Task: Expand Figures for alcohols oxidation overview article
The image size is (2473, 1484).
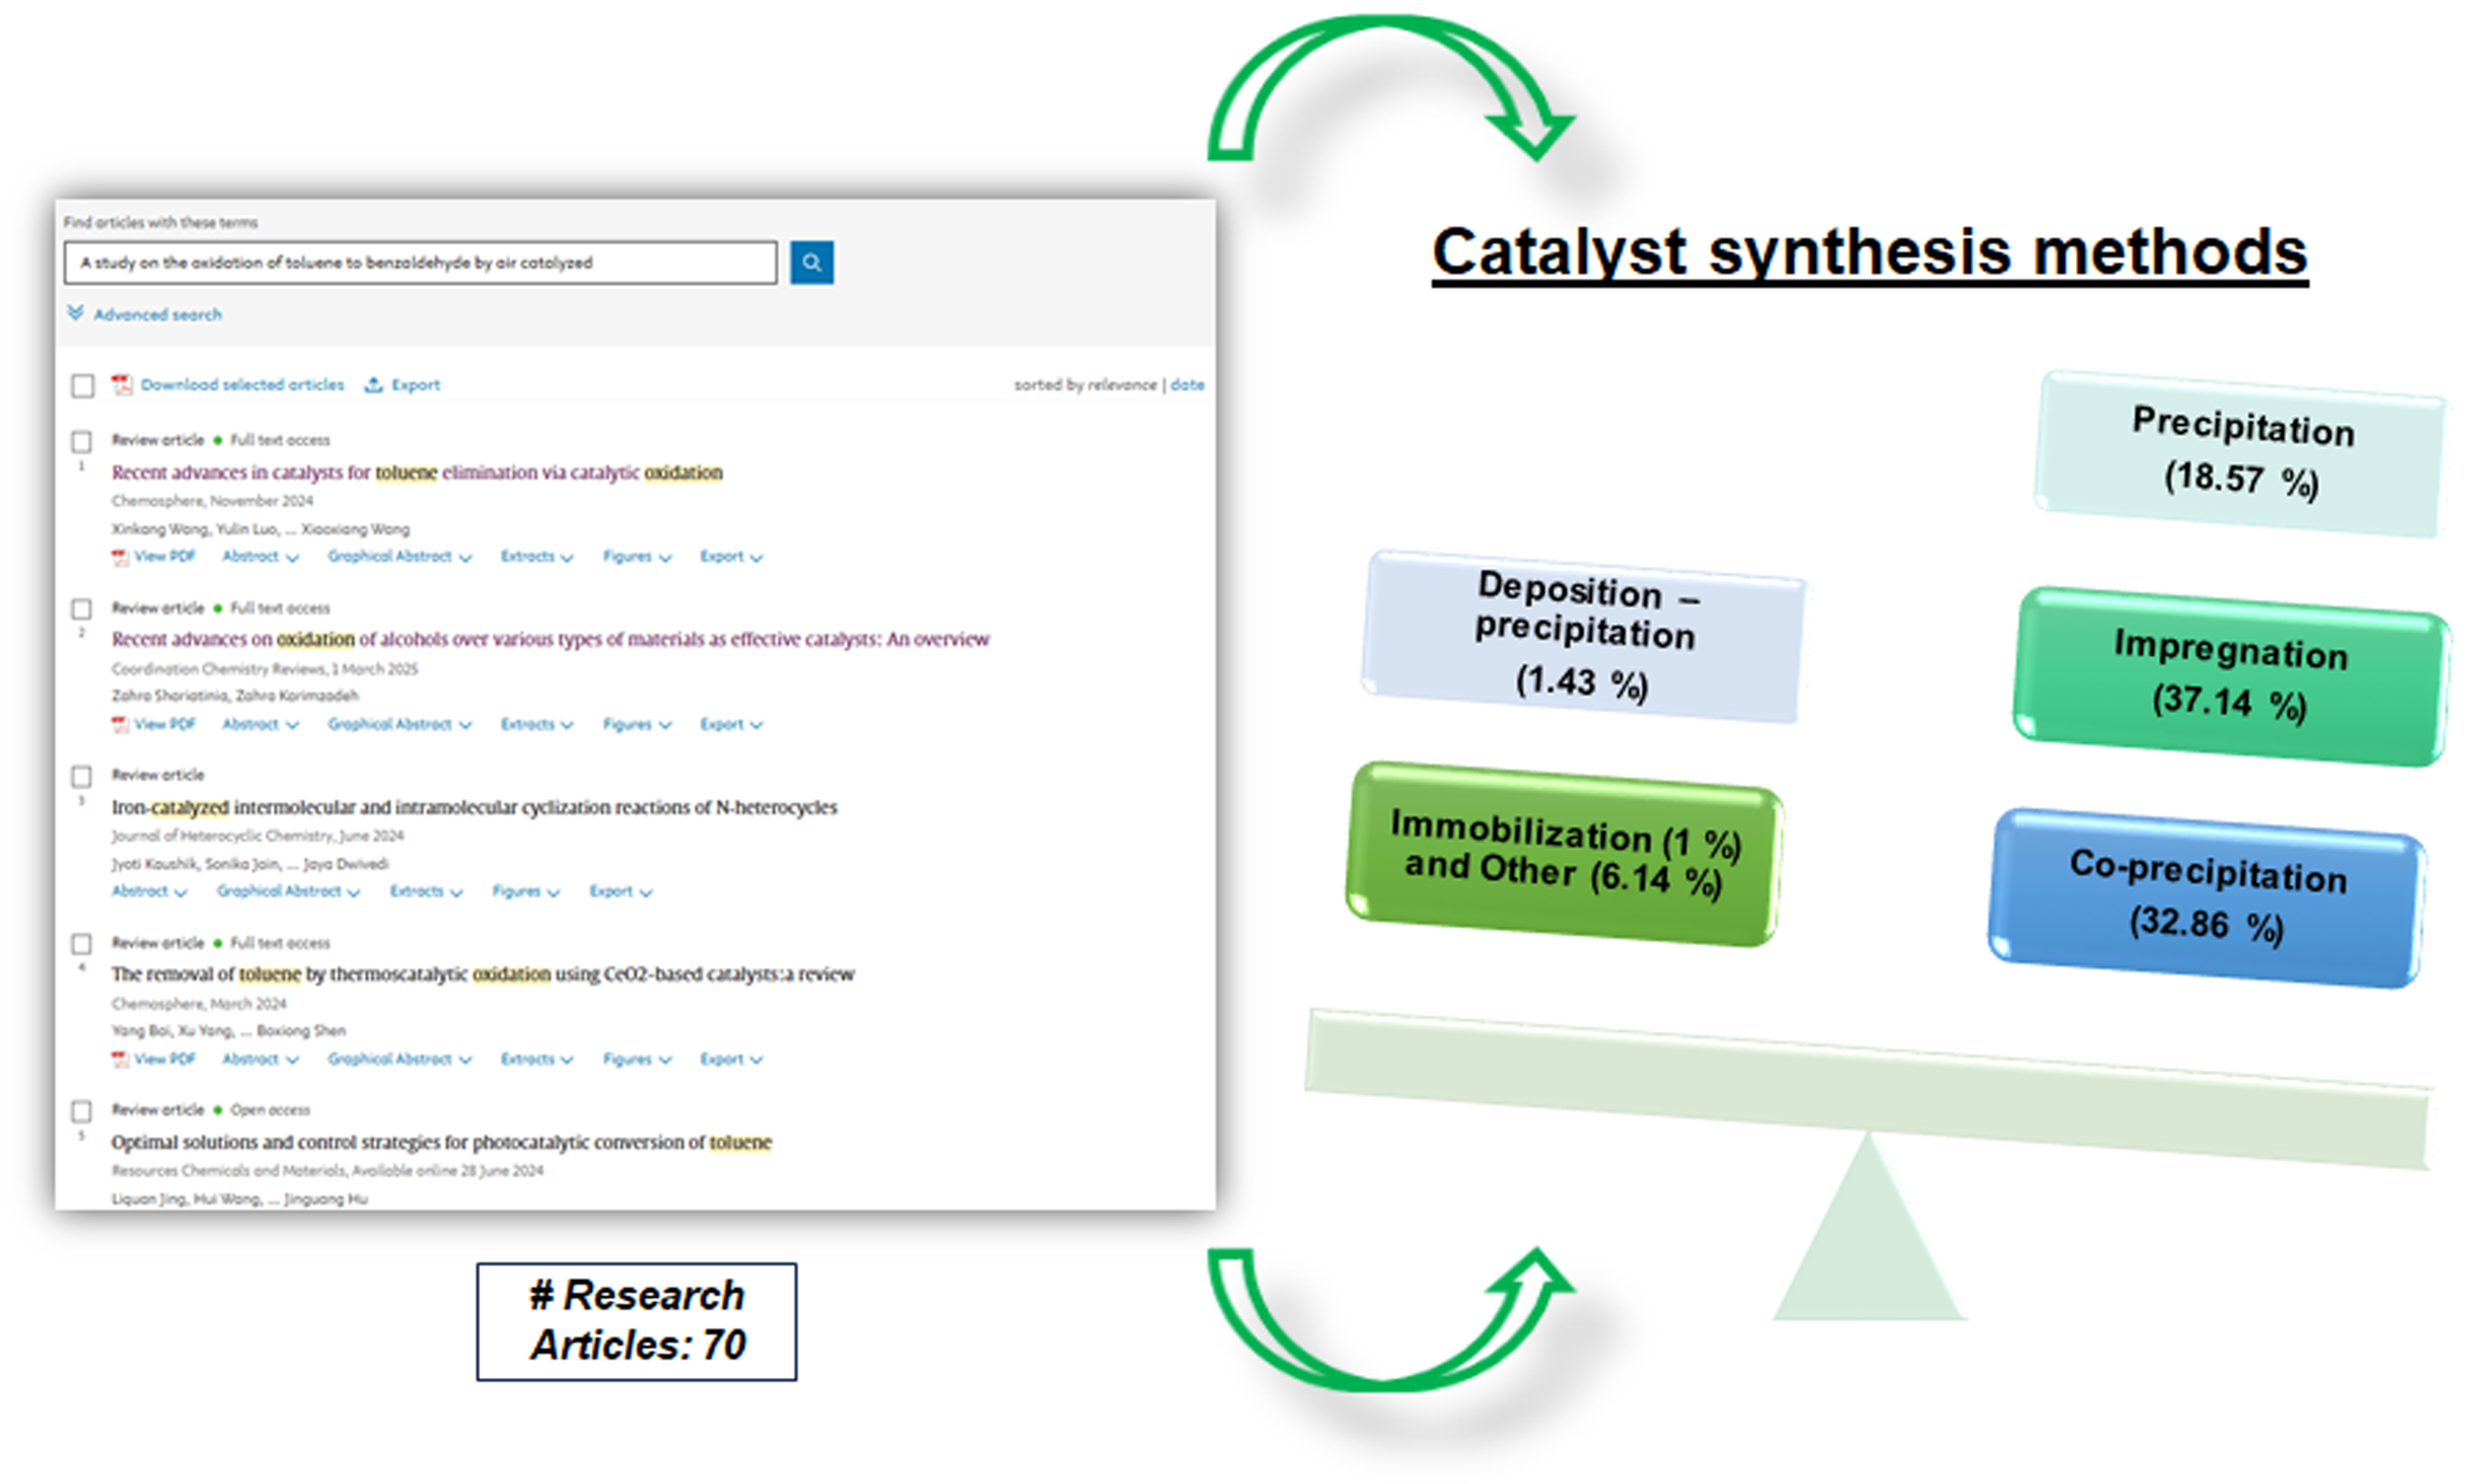Action: (637, 725)
